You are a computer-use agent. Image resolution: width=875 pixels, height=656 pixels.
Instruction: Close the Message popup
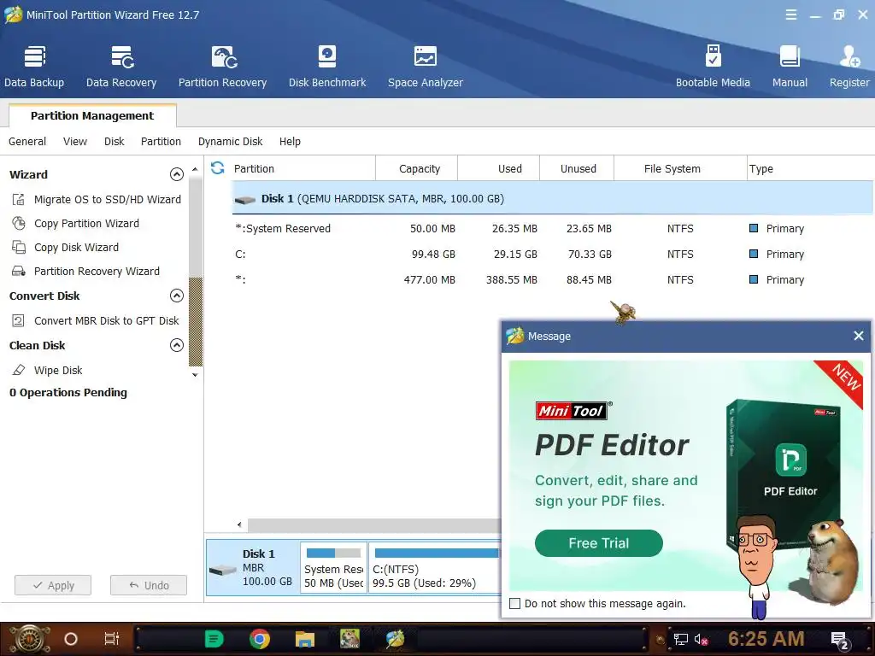tap(858, 336)
